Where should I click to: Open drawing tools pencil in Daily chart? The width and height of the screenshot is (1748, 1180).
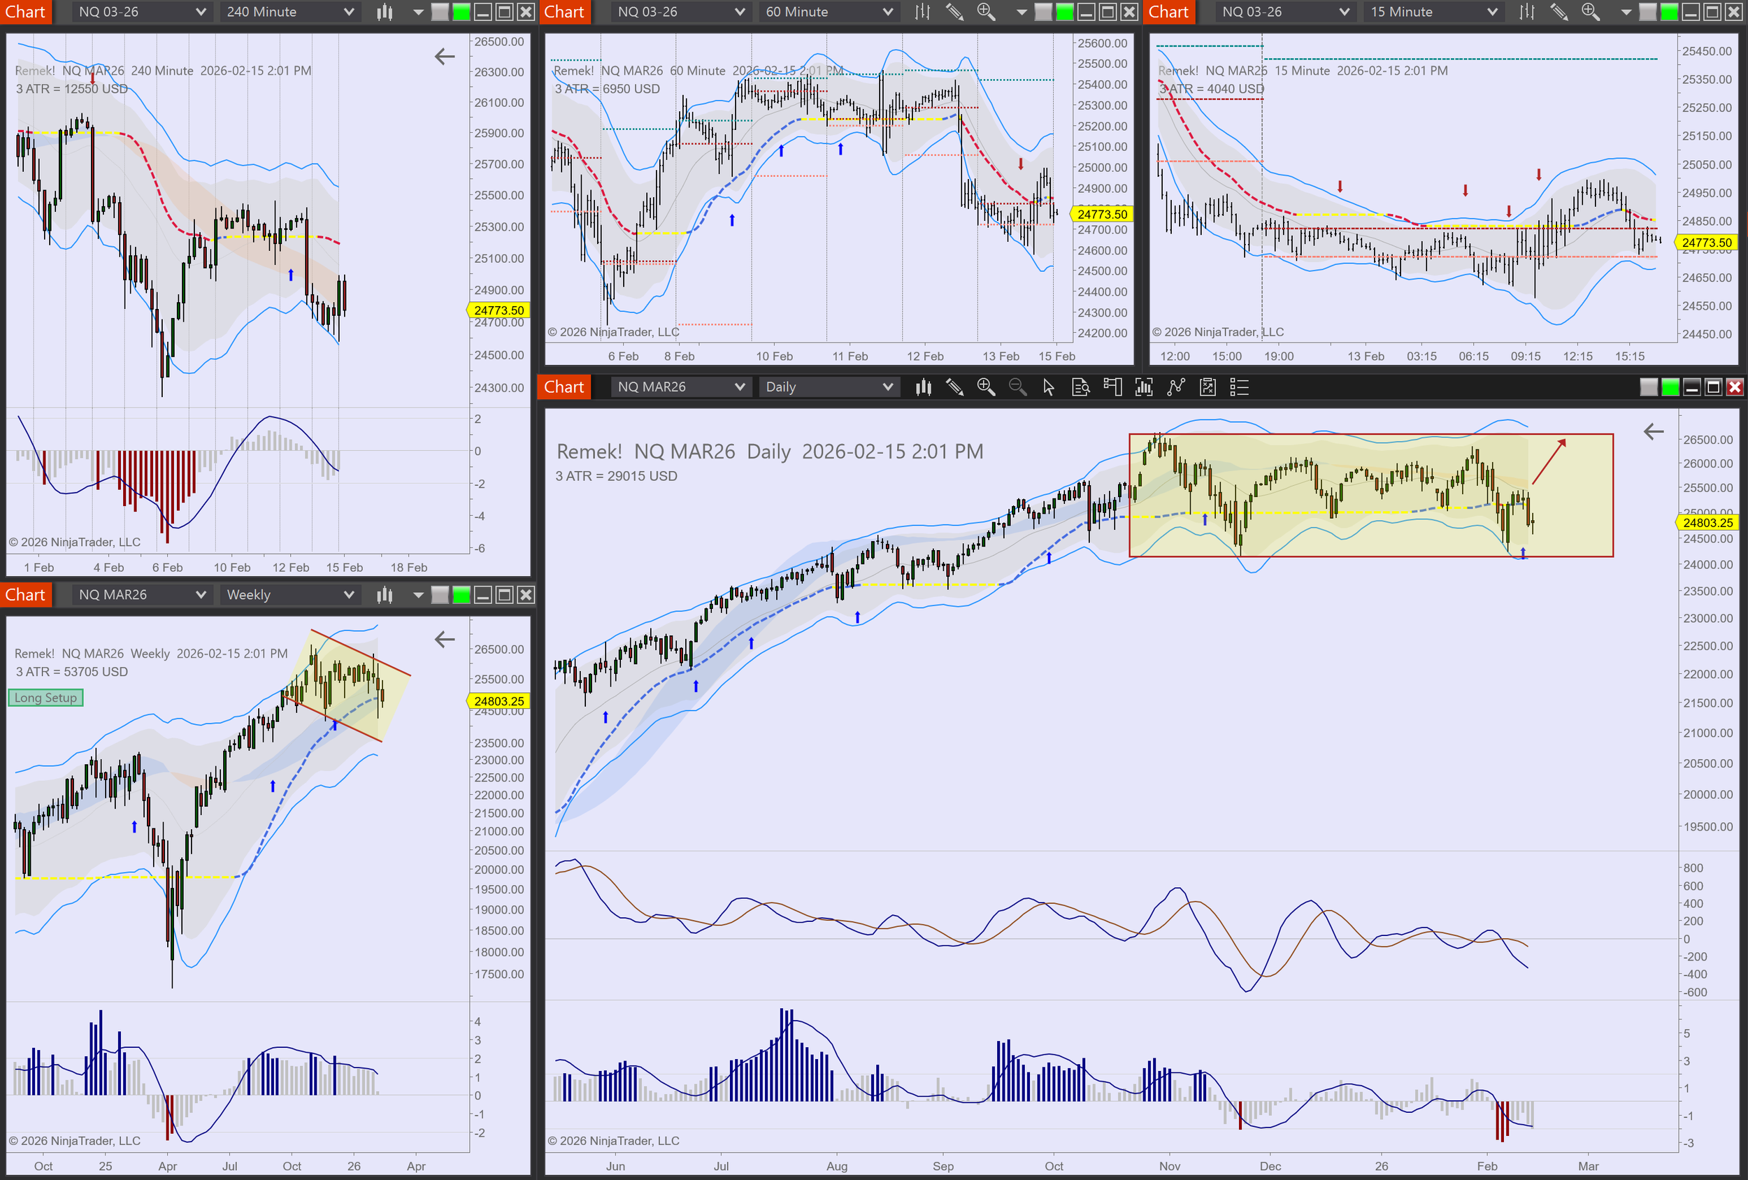click(954, 387)
